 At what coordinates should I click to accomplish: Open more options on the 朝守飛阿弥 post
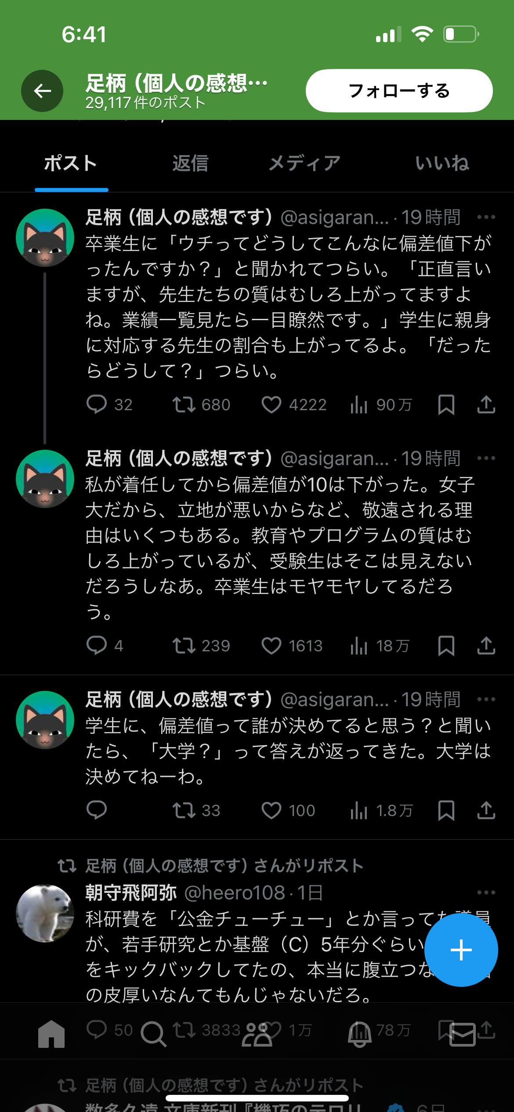486,892
